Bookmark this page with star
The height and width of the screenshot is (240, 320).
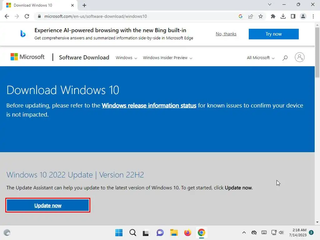click(261, 16)
